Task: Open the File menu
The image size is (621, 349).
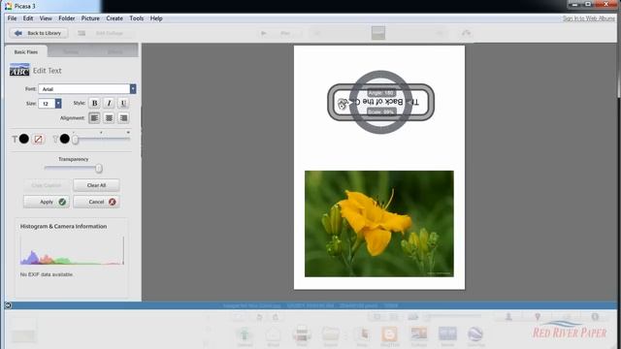Action: pos(12,18)
